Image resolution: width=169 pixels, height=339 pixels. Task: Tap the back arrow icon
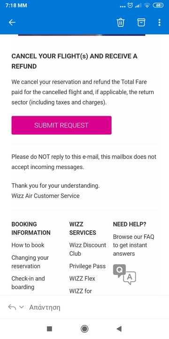point(12,22)
